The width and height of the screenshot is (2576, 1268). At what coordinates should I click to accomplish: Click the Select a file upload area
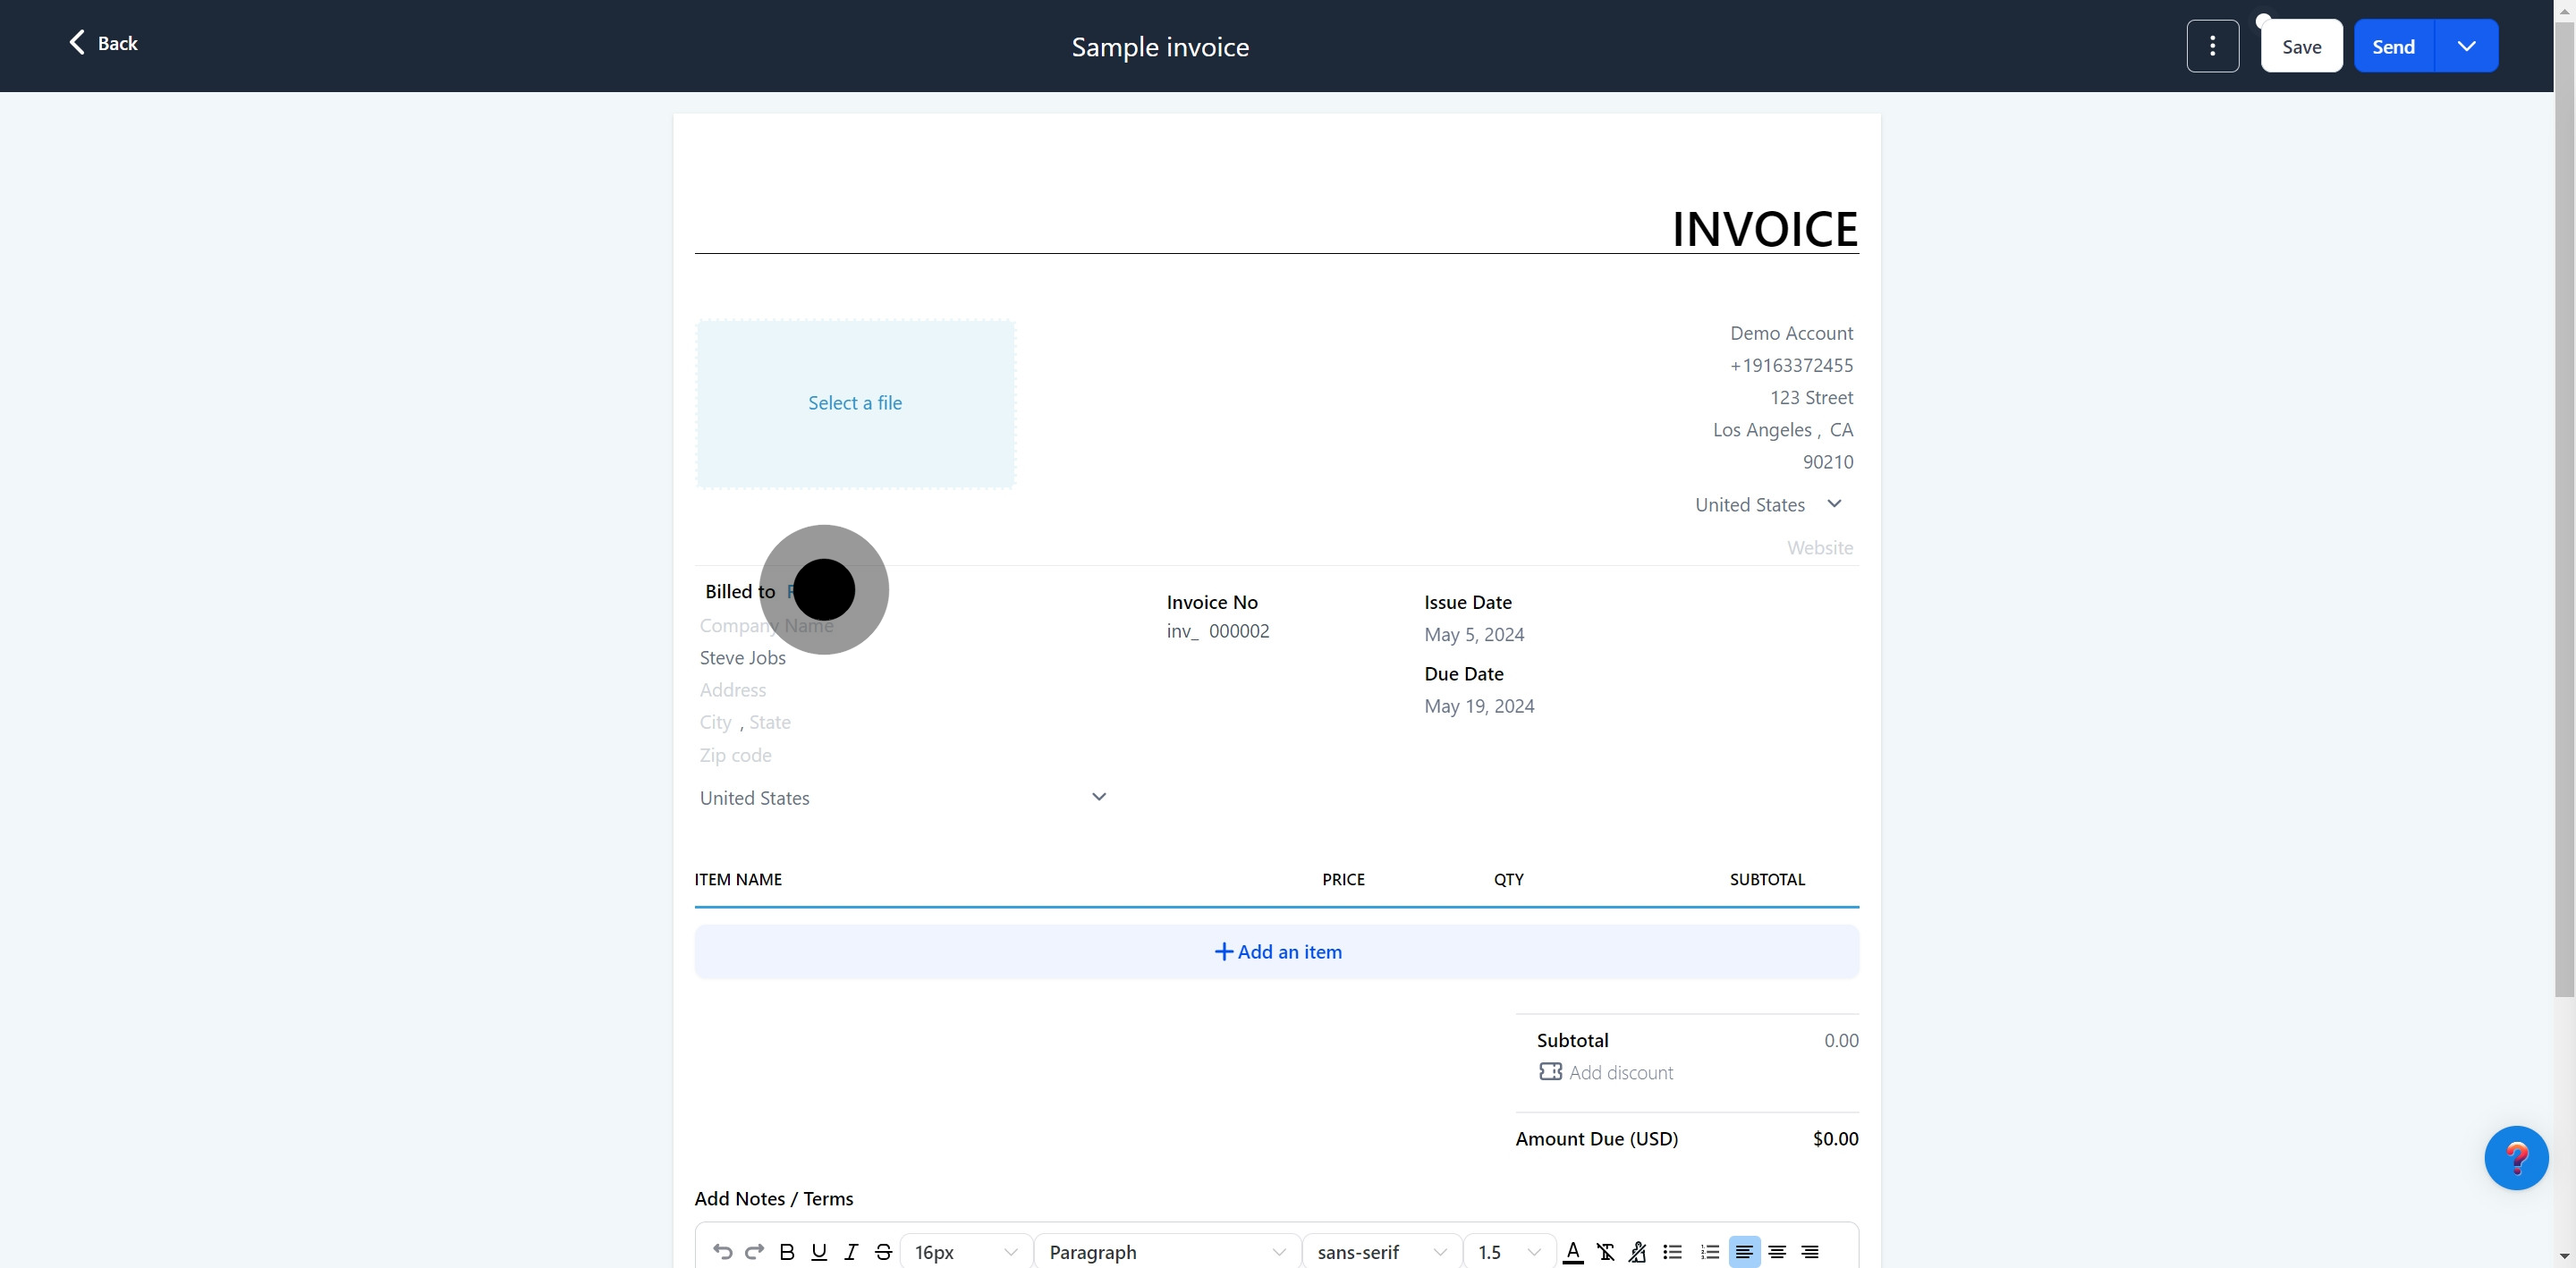pos(855,403)
